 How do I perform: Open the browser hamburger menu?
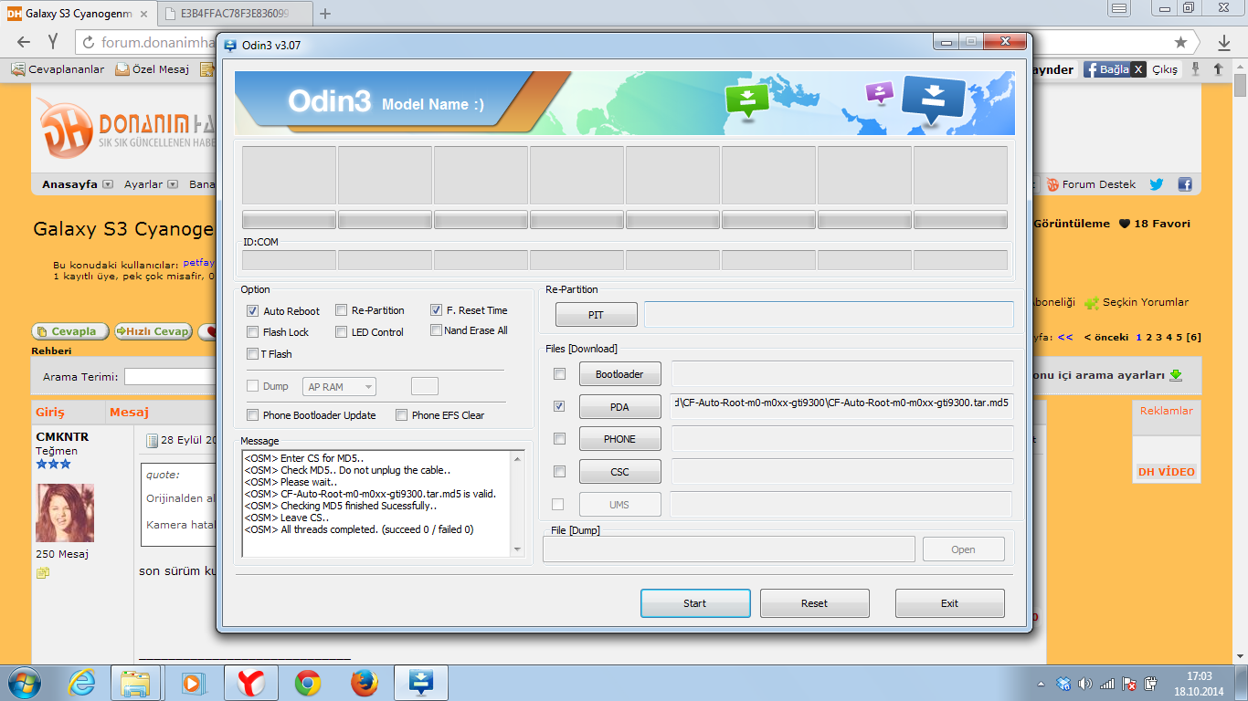pyautogui.click(x=1119, y=8)
